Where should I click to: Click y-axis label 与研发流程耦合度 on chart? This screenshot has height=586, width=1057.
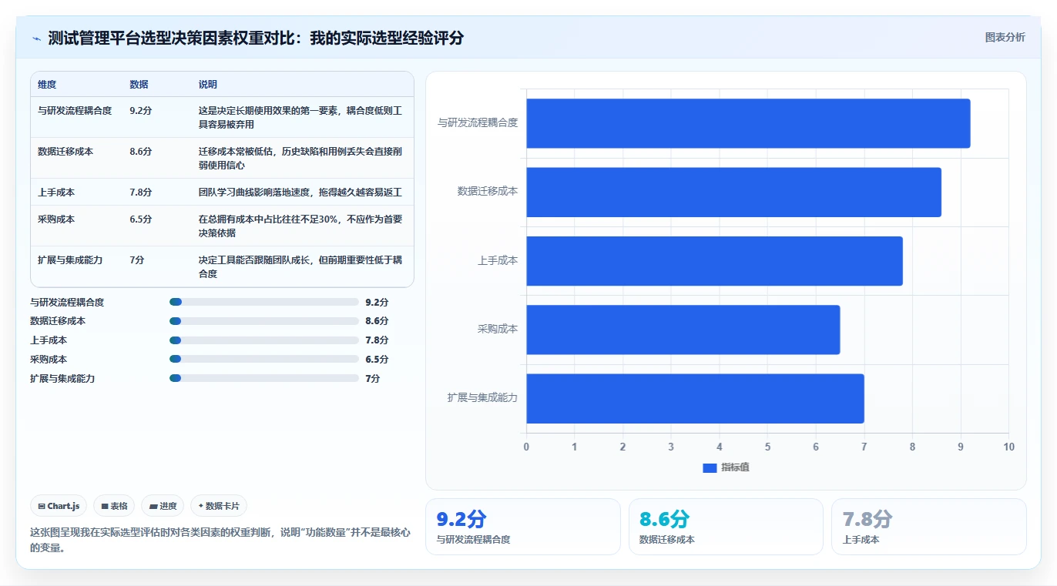478,122
